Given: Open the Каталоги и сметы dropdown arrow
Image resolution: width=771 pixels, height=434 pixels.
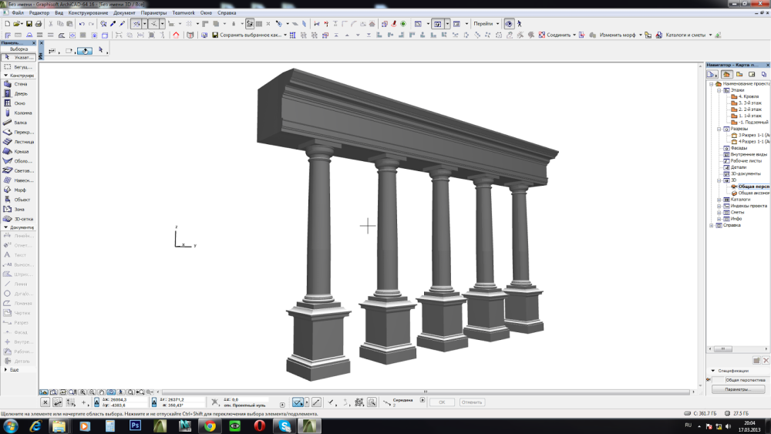Looking at the screenshot, I should (x=711, y=35).
